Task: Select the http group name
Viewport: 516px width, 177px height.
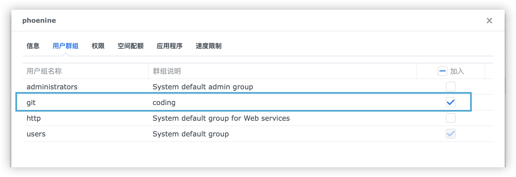Action: (34, 118)
